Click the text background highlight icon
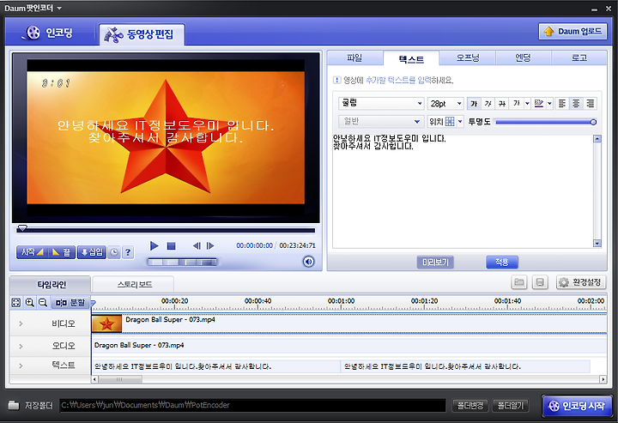This screenshot has height=423, width=618. [538, 104]
